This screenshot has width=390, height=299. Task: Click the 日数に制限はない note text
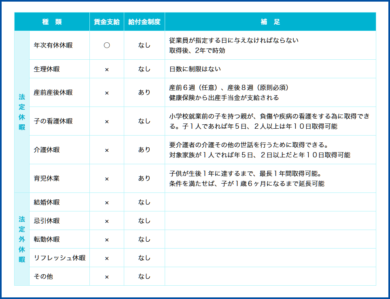click(195, 69)
